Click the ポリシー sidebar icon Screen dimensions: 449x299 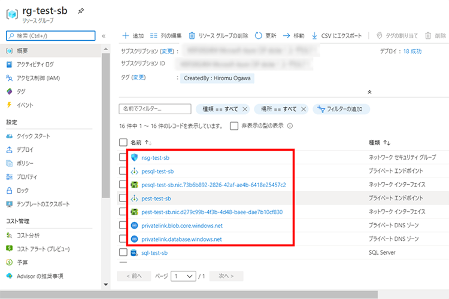(x=10, y=163)
